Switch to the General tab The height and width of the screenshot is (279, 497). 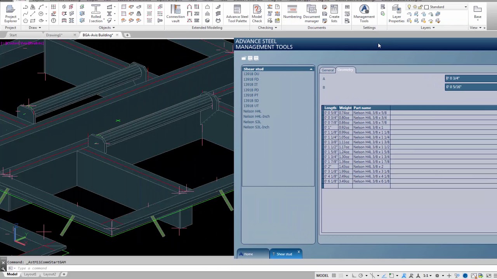click(327, 70)
